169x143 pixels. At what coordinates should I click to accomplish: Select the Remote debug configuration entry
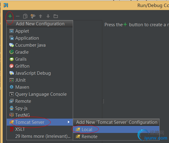point(40,101)
